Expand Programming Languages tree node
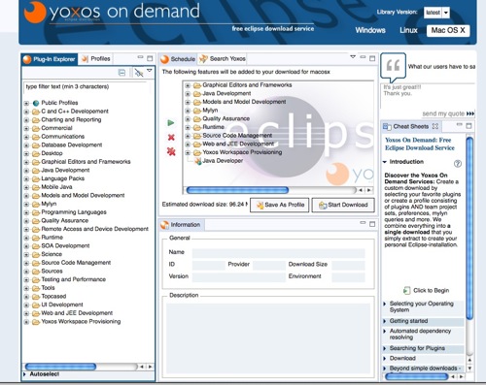Screen dimensions: 486x385 click(26, 212)
